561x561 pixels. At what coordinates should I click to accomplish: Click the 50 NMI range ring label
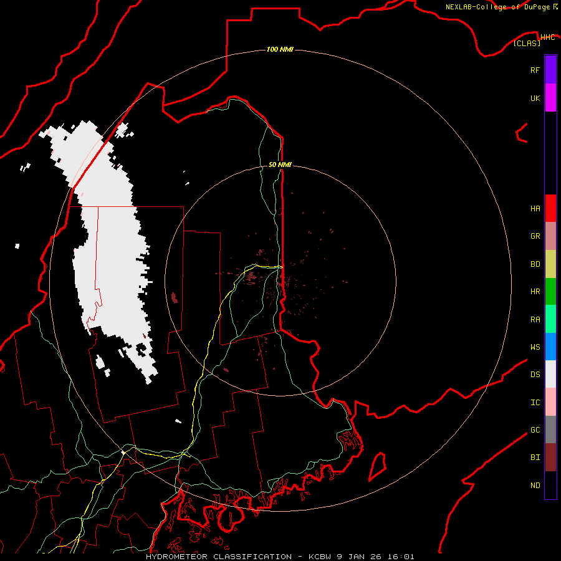(x=280, y=165)
